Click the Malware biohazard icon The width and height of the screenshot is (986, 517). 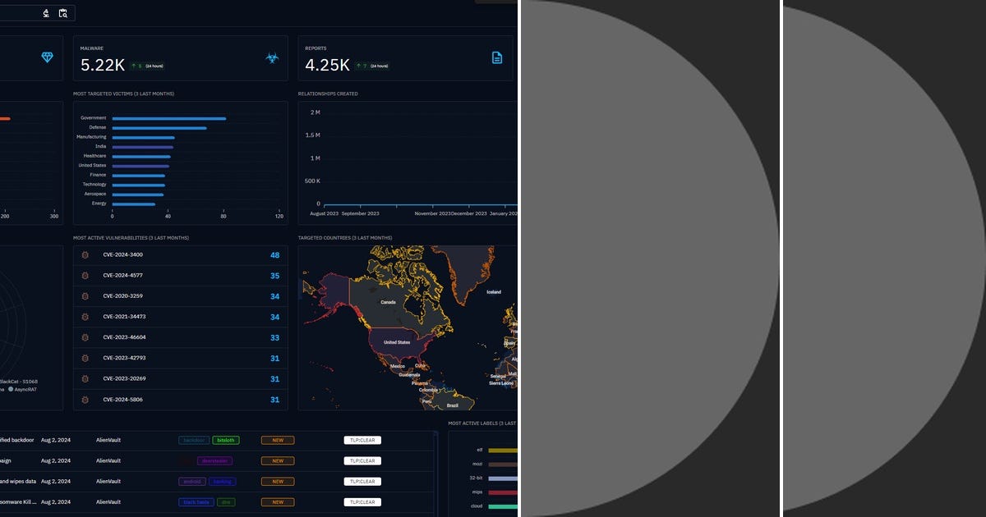(x=273, y=57)
